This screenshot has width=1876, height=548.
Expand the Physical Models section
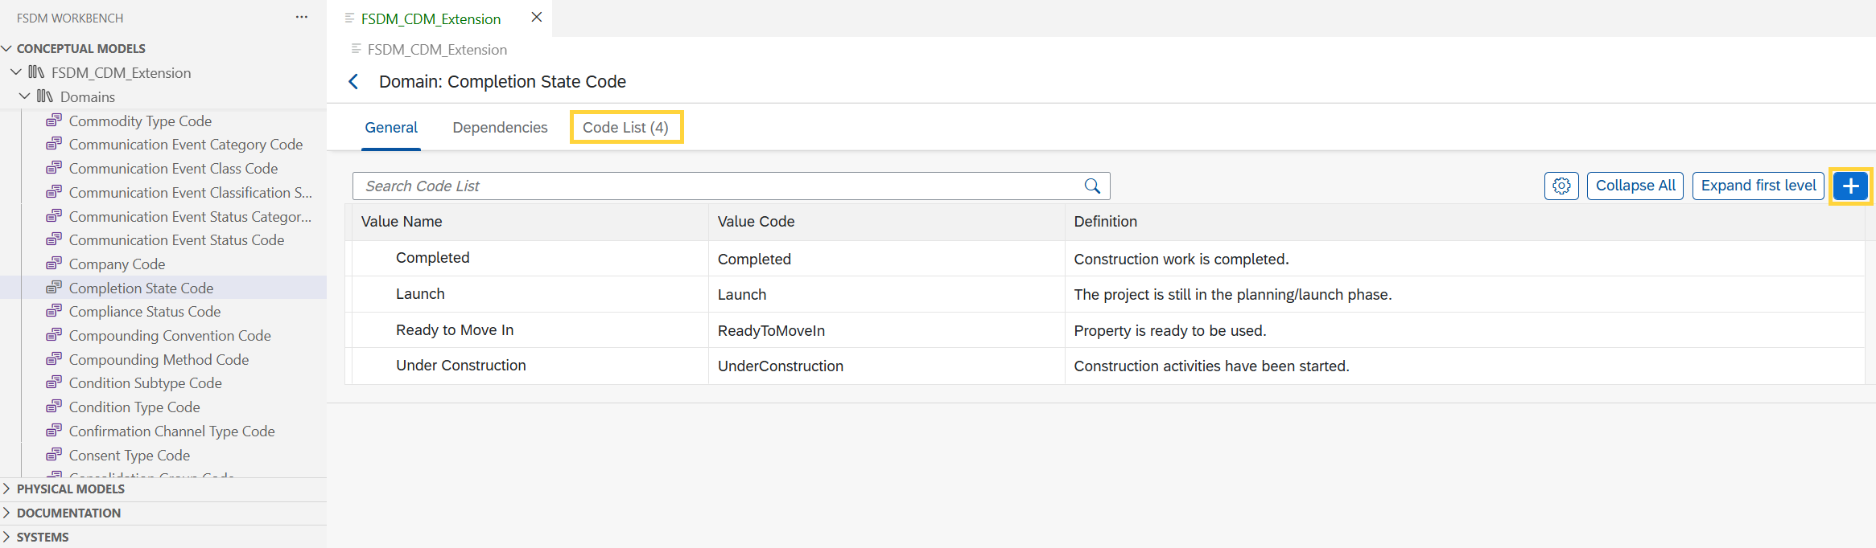(6, 489)
